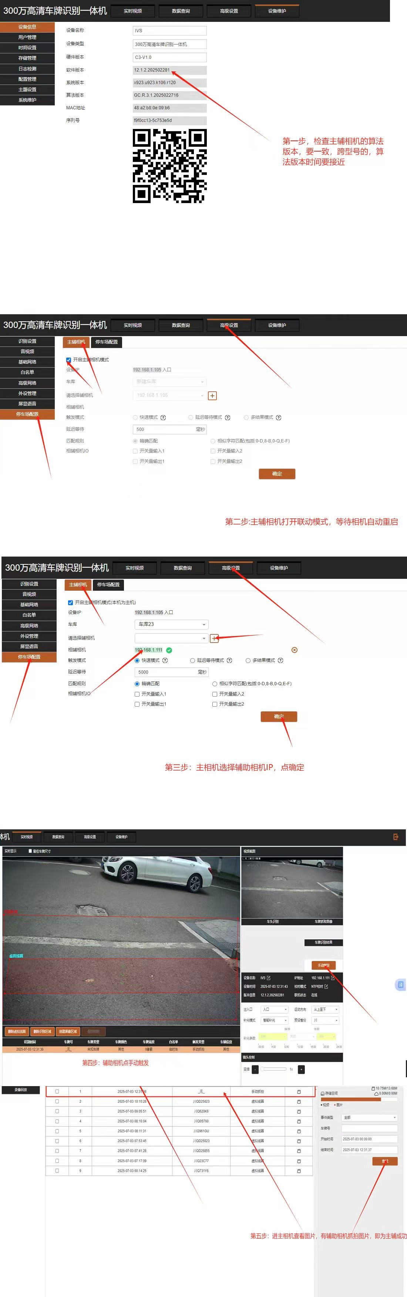This screenshot has height=1297, width=407.
Task: Open the 系统维护 sidebar item
Action: (x=27, y=100)
